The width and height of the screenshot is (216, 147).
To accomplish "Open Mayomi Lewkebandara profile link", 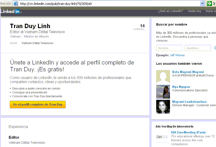I will [x=189, y=102].
